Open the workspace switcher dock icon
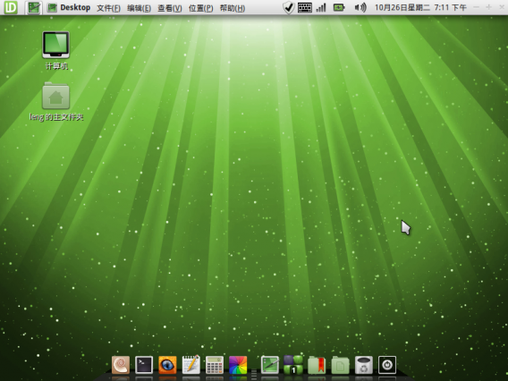508x381 pixels. pyautogui.click(x=293, y=365)
